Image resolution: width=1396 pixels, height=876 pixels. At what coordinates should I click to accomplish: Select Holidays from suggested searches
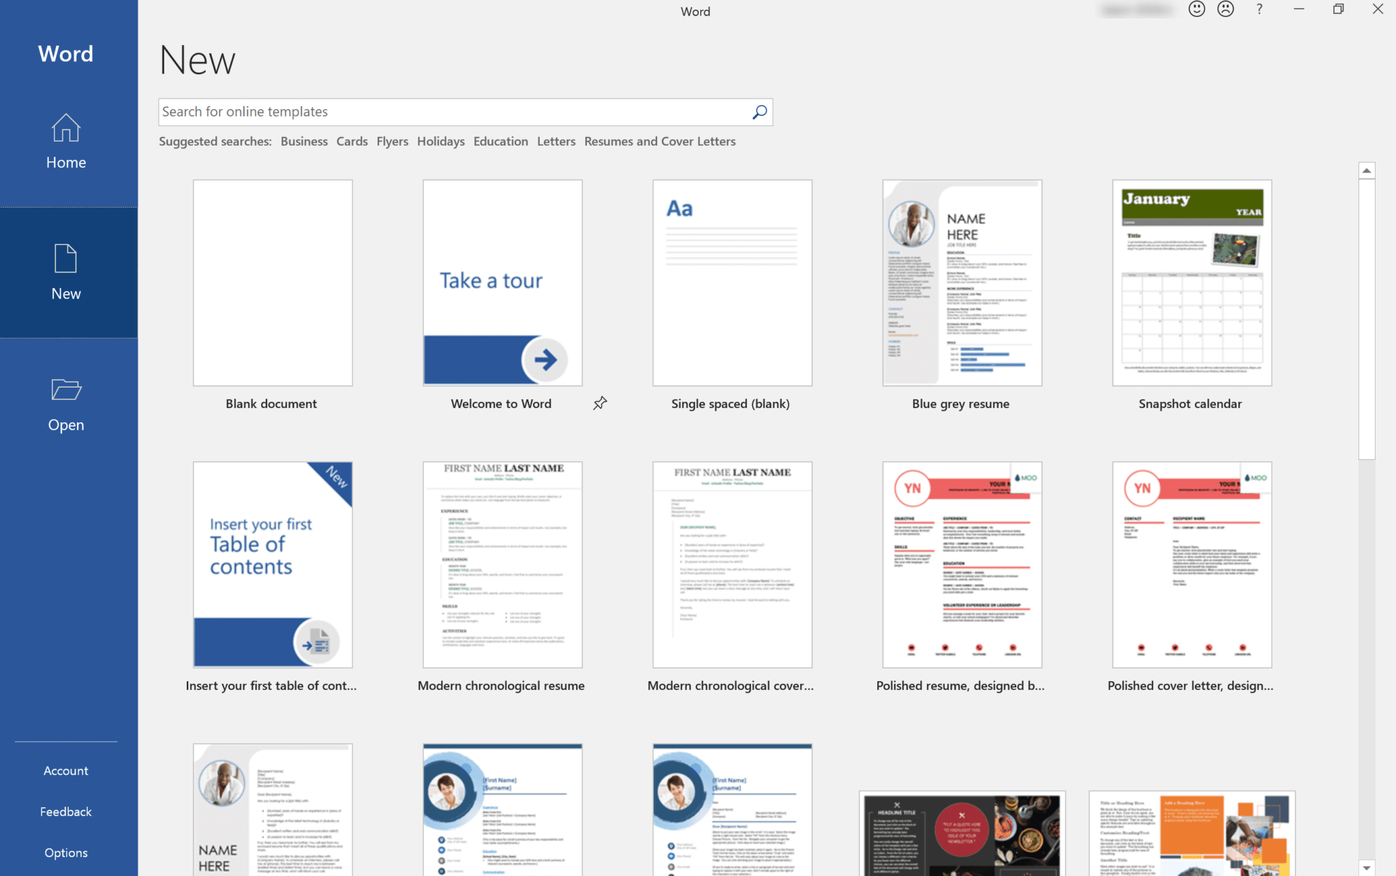(439, 140)
